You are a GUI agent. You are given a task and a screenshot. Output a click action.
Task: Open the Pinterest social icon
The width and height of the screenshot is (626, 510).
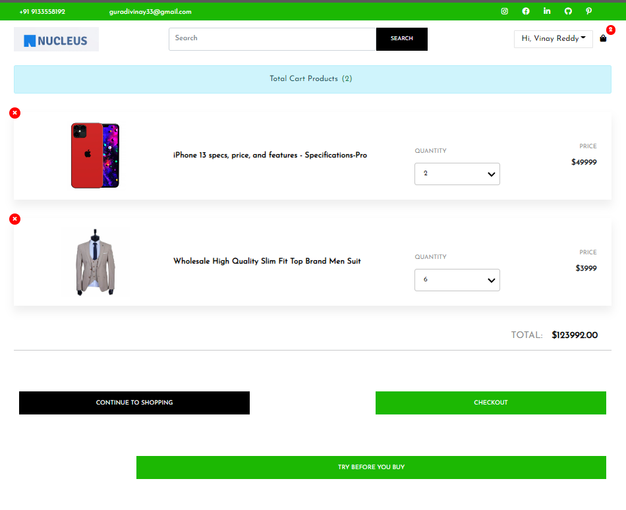pyautogui.click(x=588, y=11)
